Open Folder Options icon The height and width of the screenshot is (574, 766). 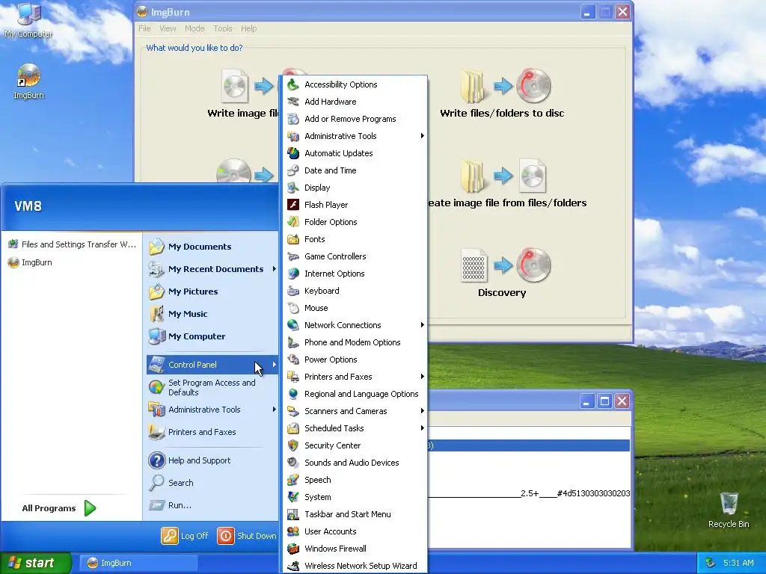293,222
